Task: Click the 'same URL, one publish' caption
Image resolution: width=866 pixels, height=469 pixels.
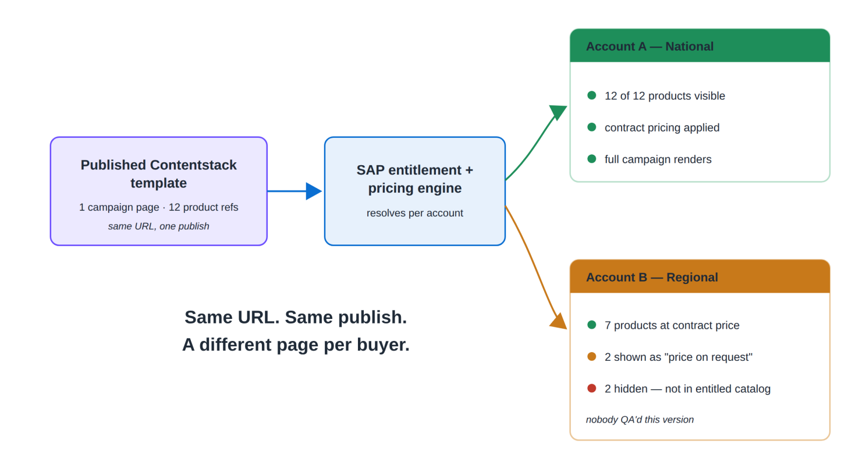Action: pos(158,226)
